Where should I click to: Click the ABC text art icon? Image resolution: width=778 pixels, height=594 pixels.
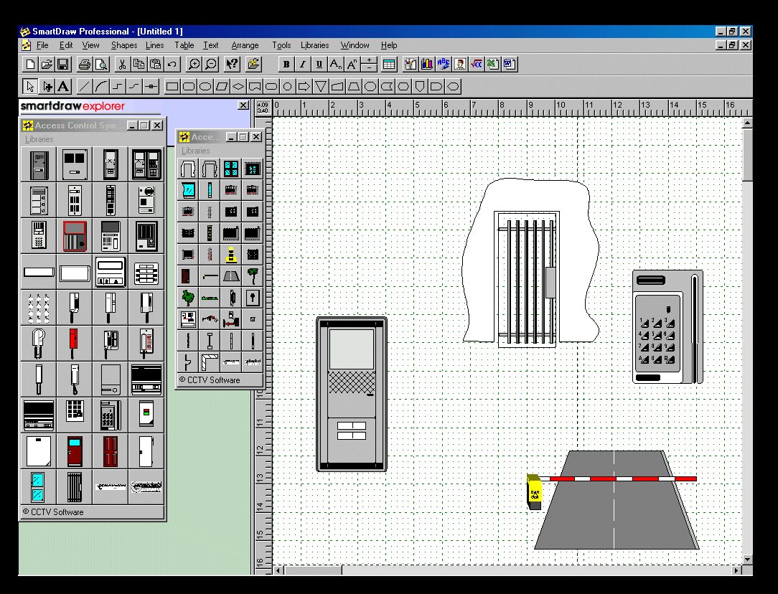(x=444, y=64)
